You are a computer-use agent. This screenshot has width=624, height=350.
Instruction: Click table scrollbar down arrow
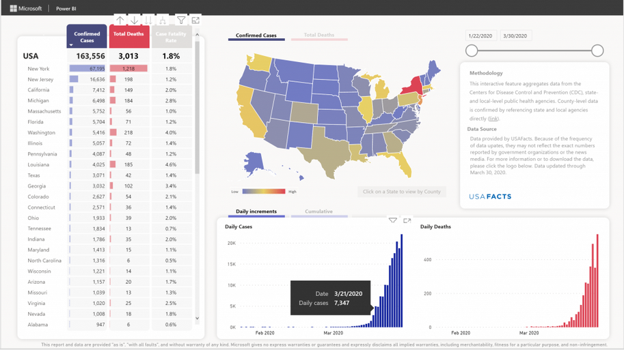click(197, 318)
